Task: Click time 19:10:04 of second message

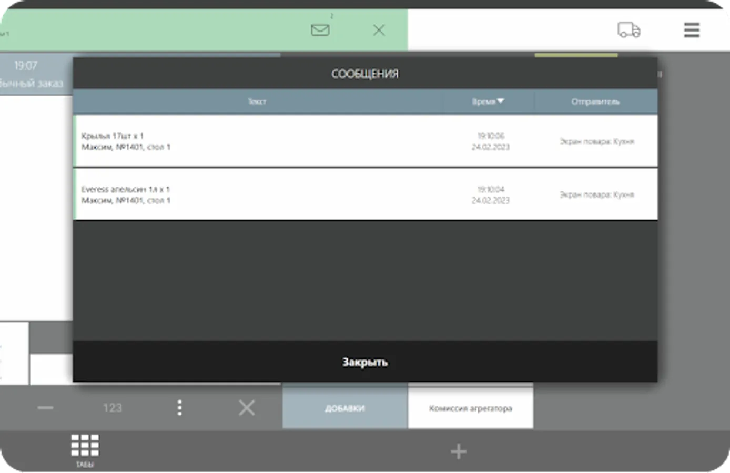Action: coord(491,189)
